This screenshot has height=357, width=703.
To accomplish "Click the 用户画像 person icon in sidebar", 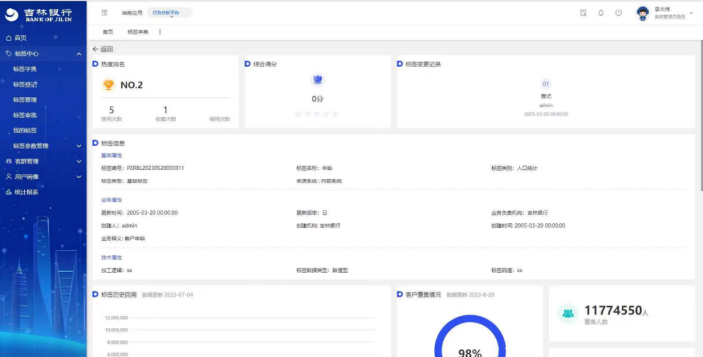I will tap(8, 176).
